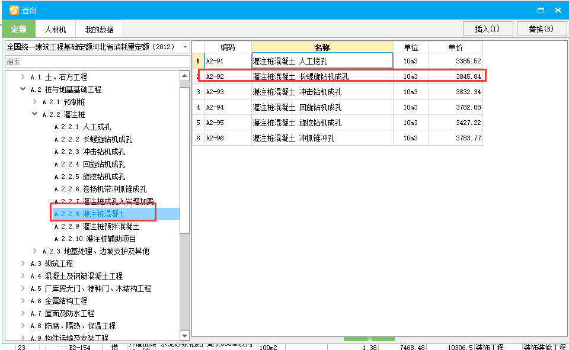569x350 pixels.
Task: Expand the A.6 金属结构工程 node
Action: [23, 301]
